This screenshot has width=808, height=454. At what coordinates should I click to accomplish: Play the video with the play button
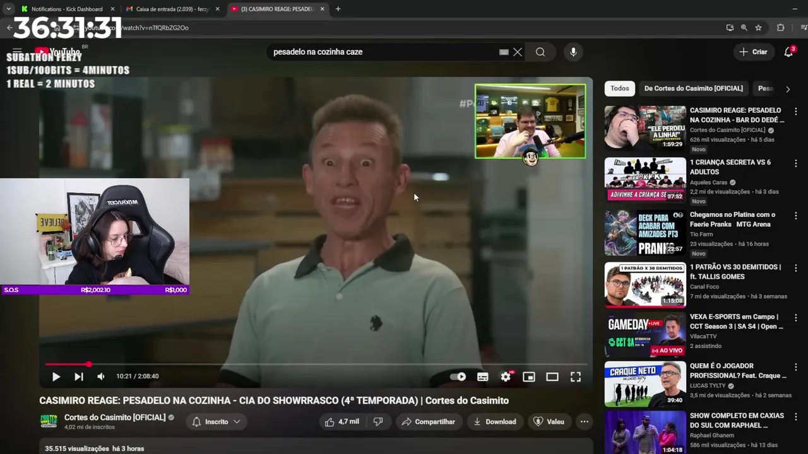[56, 376]
